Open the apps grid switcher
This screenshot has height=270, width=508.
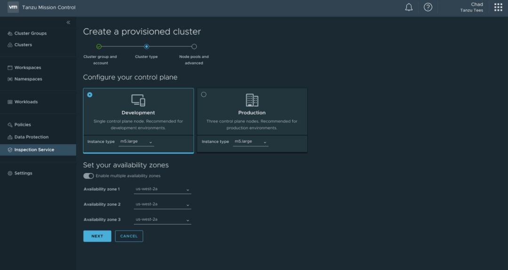coord(498,7)
